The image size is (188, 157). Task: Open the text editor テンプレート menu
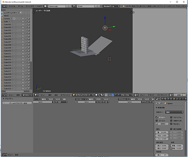coord(162,95)
